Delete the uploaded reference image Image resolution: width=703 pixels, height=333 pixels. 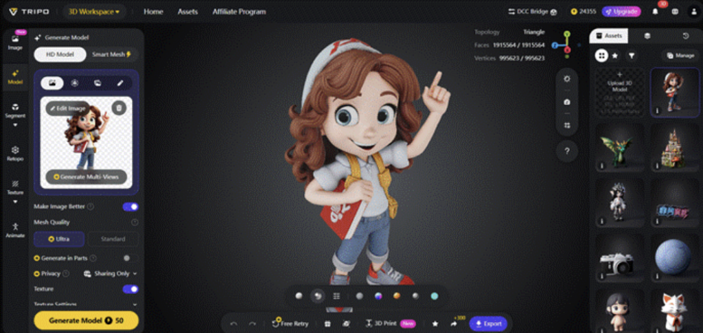tap(119, 108)
